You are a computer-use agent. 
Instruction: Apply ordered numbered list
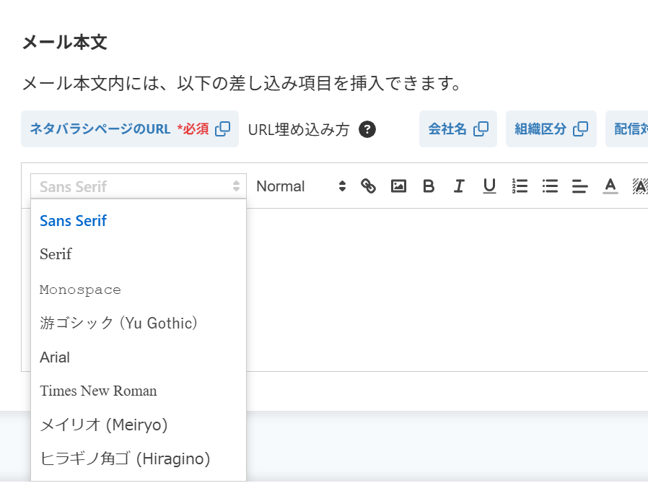(x=520, y=186)
